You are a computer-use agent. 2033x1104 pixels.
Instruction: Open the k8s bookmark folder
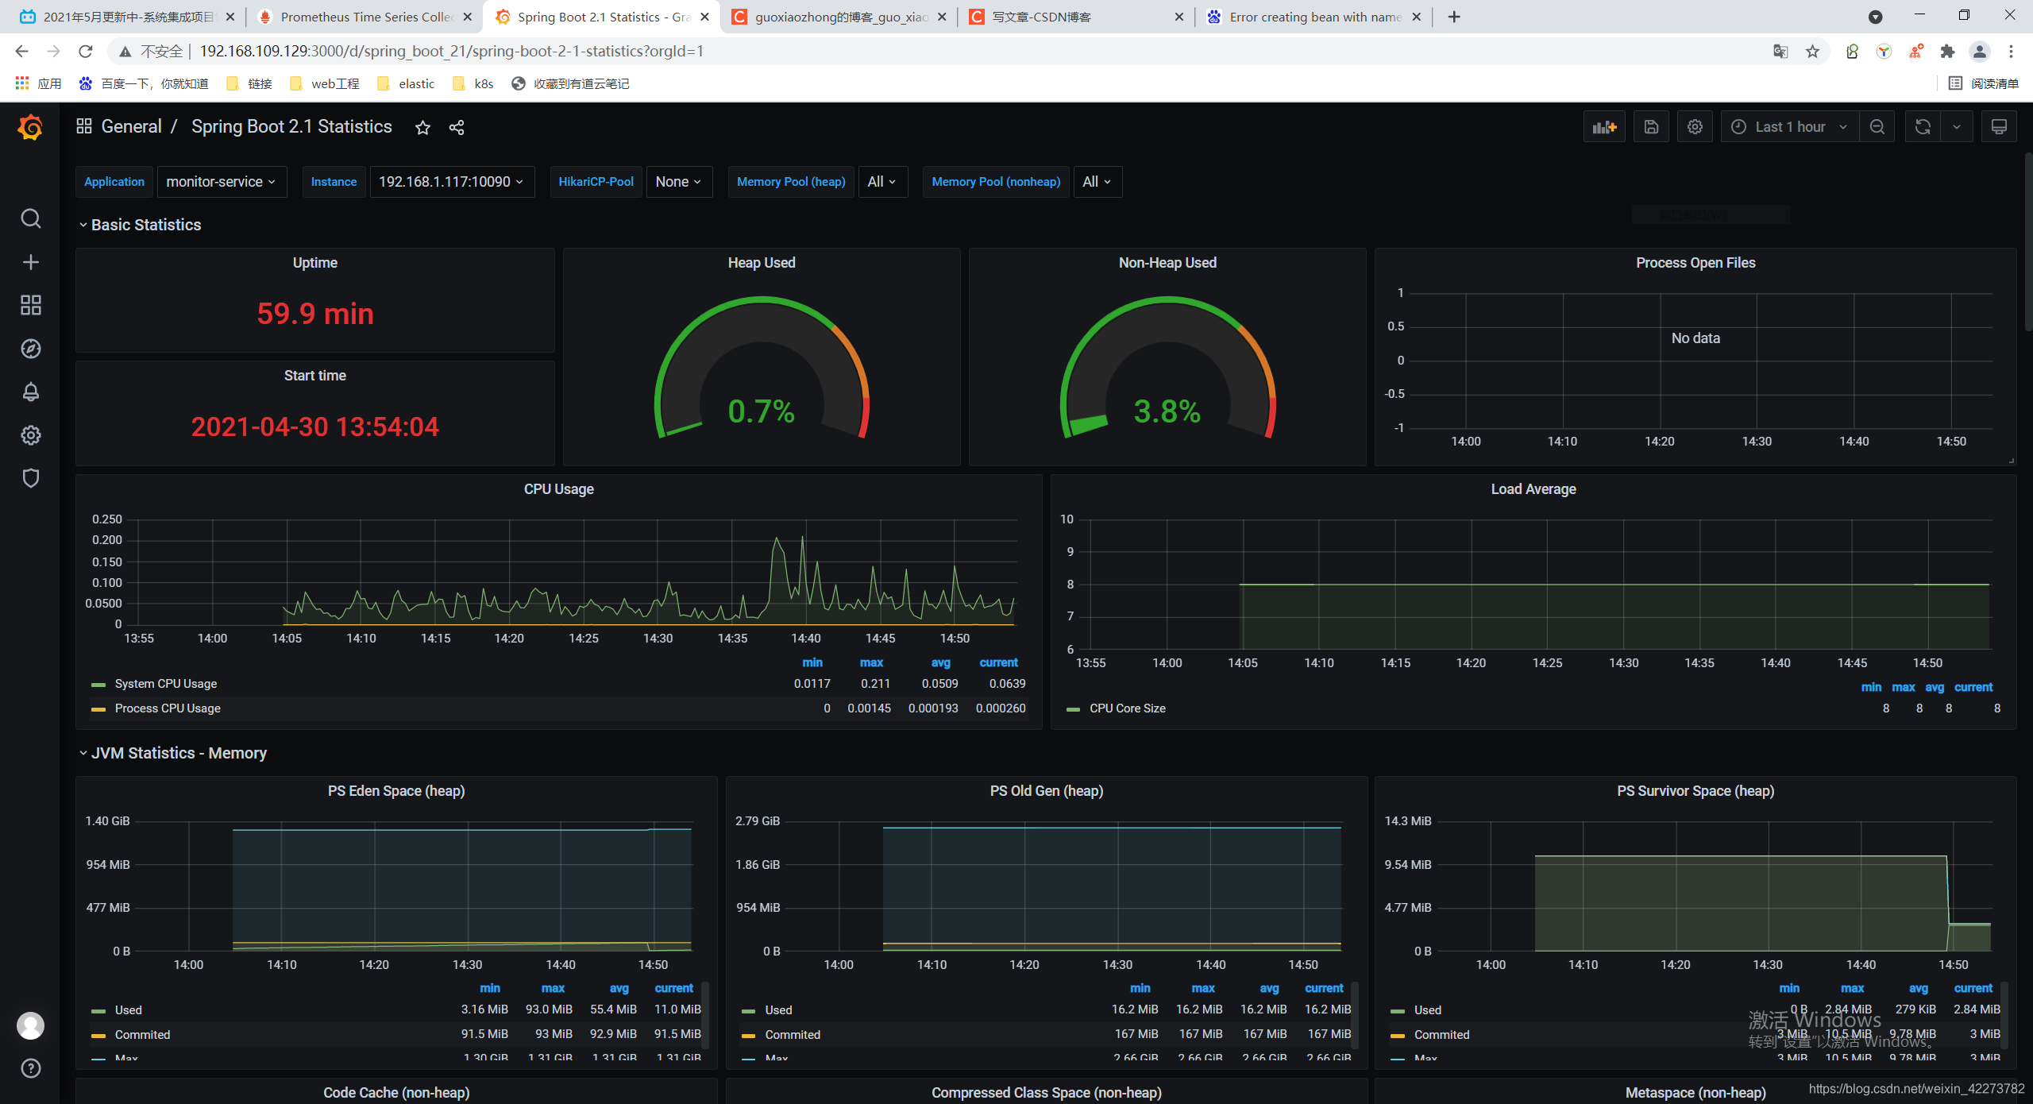(473, 83)
